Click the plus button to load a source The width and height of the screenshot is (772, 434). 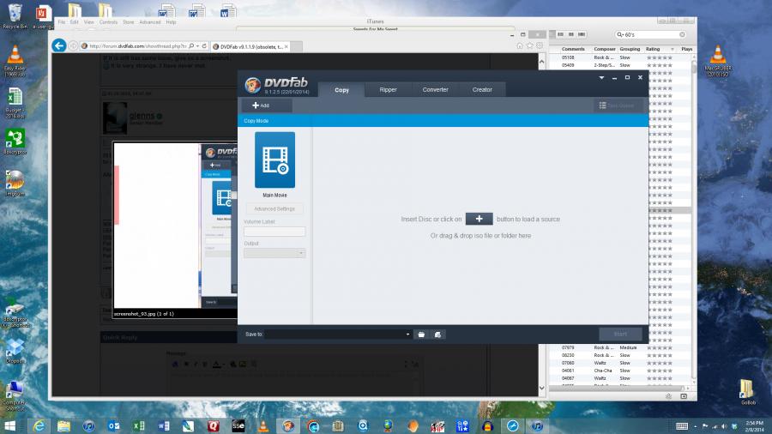pyautogui.click(x=479, y=219)
